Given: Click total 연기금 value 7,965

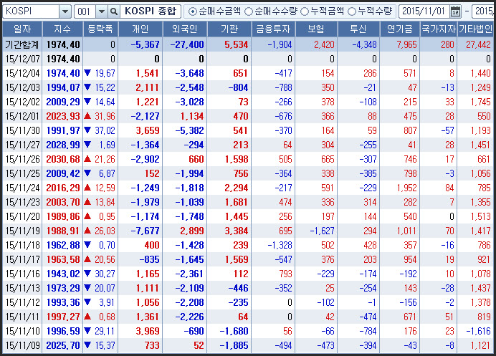Looking at the screenshot, I should 407,44.
